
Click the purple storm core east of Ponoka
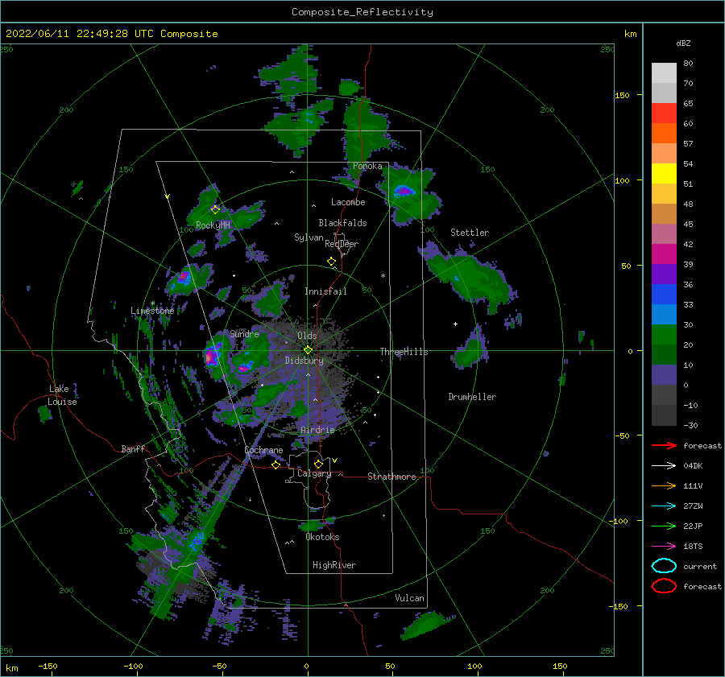[404, 191]
